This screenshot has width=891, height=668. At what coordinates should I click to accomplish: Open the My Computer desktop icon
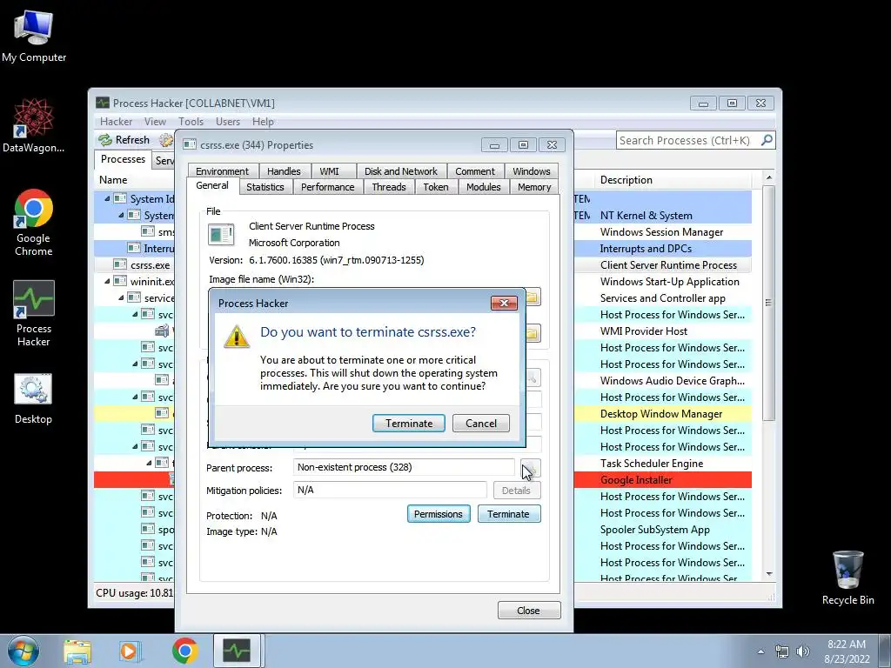tap(34, 37)
